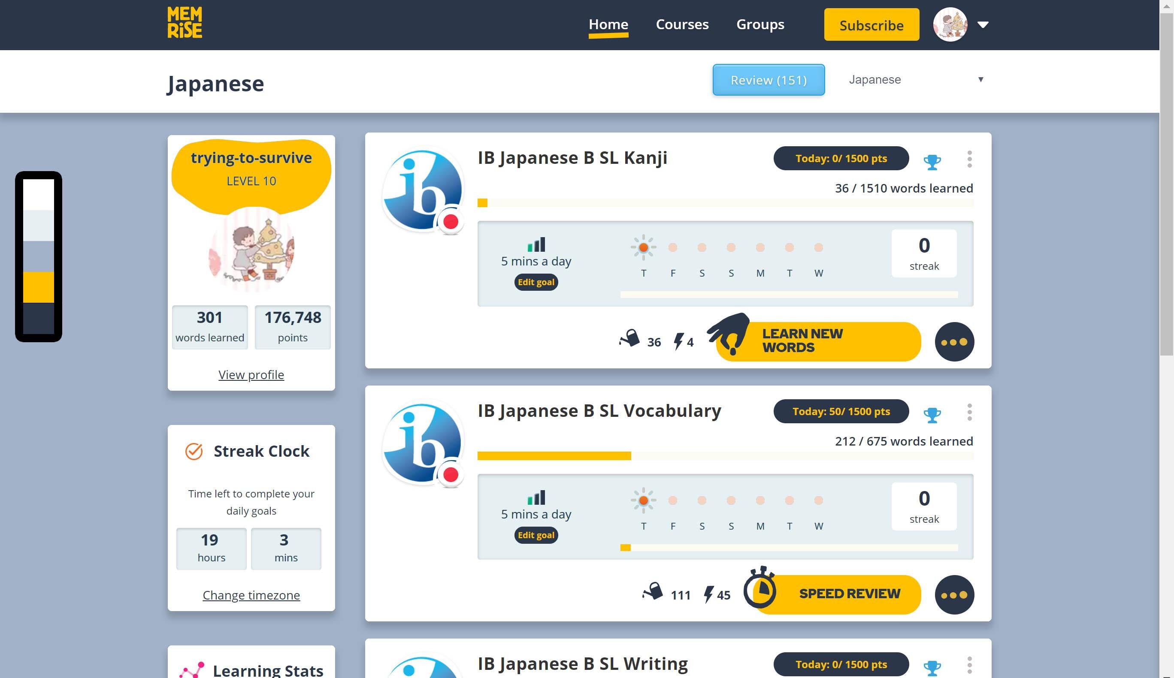The height and width of the screenshot is (678, 1174).
Task: Click Today 0/1500 pts Kanji badge
Action: point(841,158)
